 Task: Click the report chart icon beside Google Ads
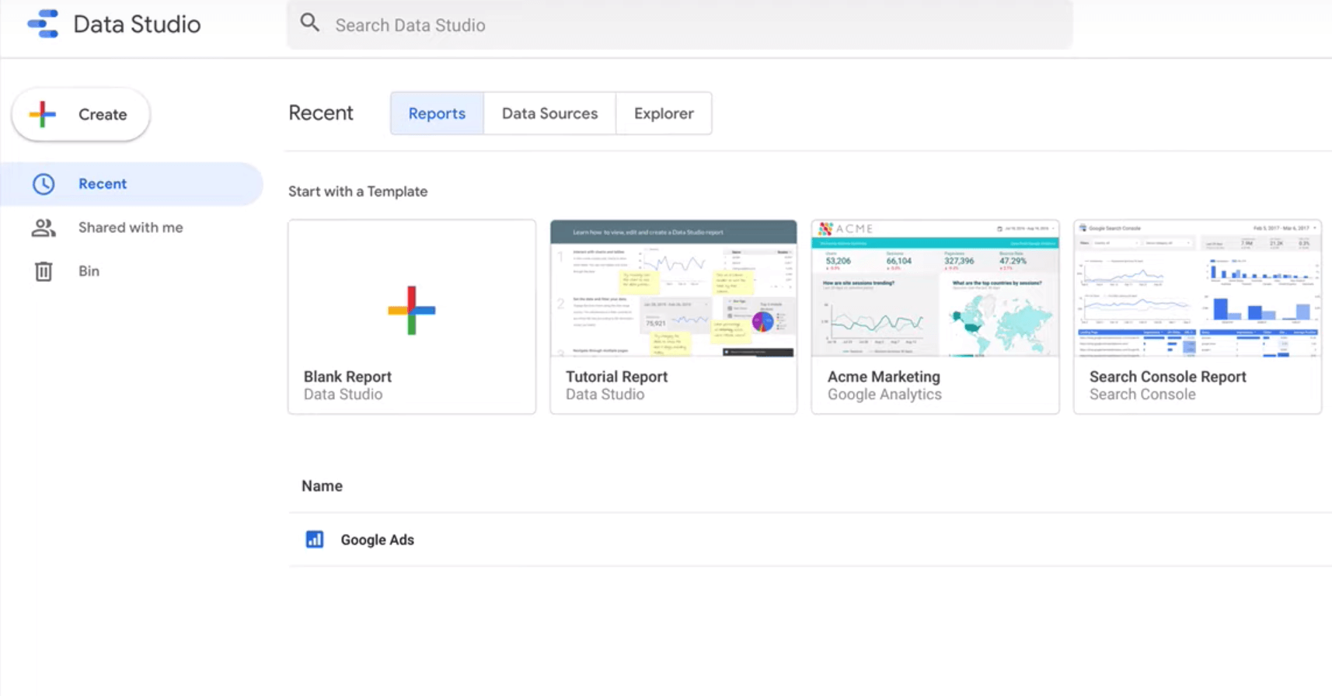315,539
